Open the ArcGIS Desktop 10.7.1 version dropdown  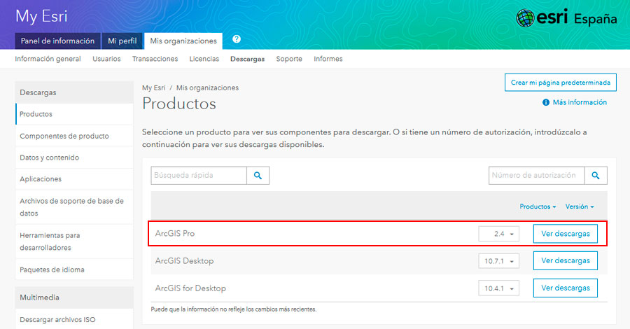pyautogui.click(x=498, y=261)
